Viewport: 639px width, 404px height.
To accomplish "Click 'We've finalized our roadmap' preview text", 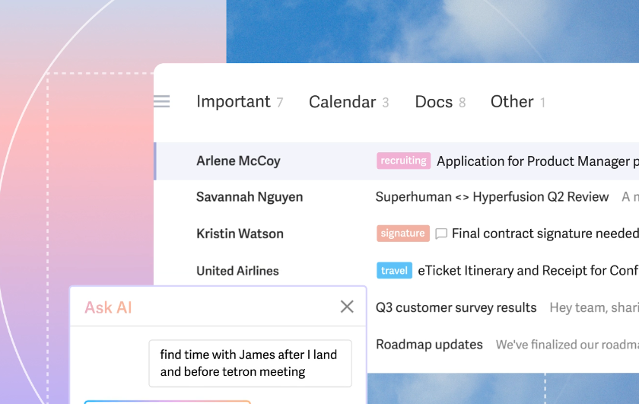I will click(x=567, y=345).
